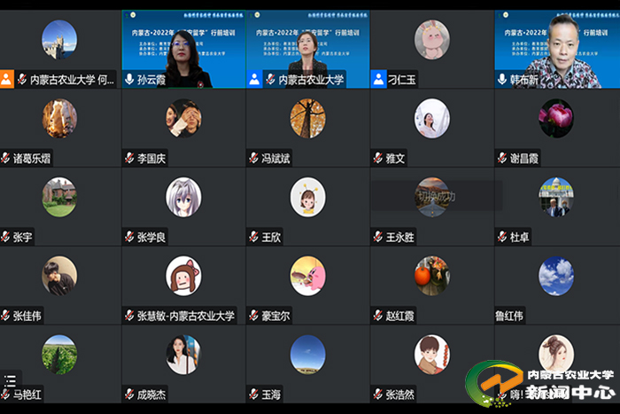This screenshot has height=414, width=620.
Task: Click the microphone icon next to 孙云霞
Action: pos(129,79)
